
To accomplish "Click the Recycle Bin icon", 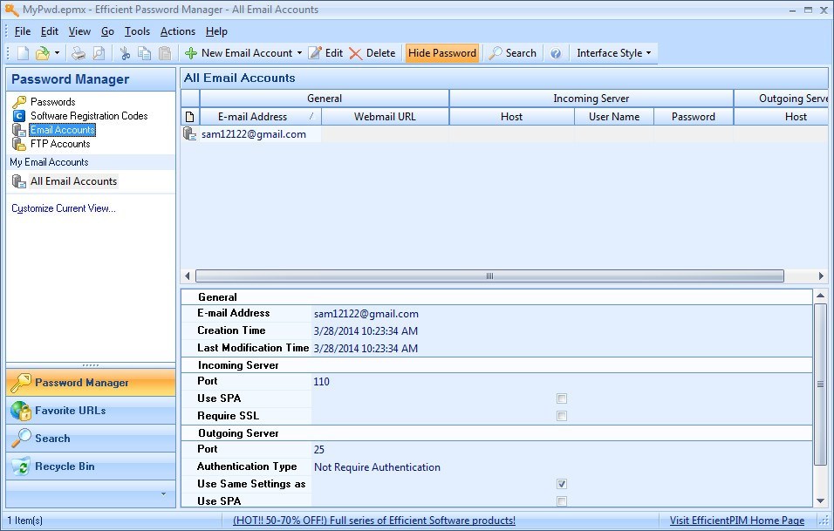I will 21,466.
